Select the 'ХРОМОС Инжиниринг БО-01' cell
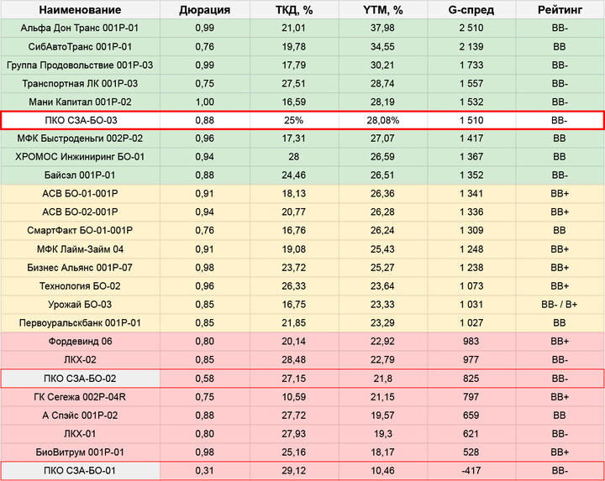 (81, 157)
